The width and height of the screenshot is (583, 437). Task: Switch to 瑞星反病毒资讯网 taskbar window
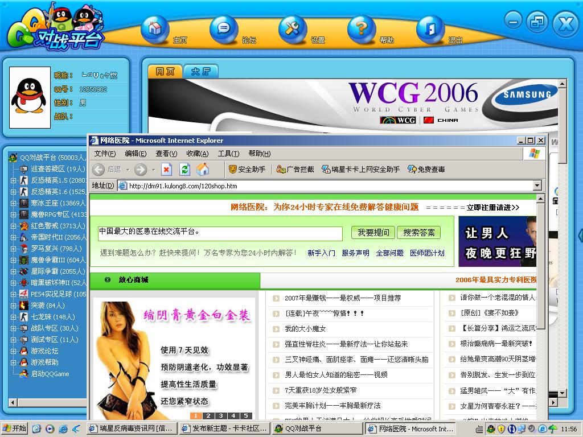[x=132, y=429]
